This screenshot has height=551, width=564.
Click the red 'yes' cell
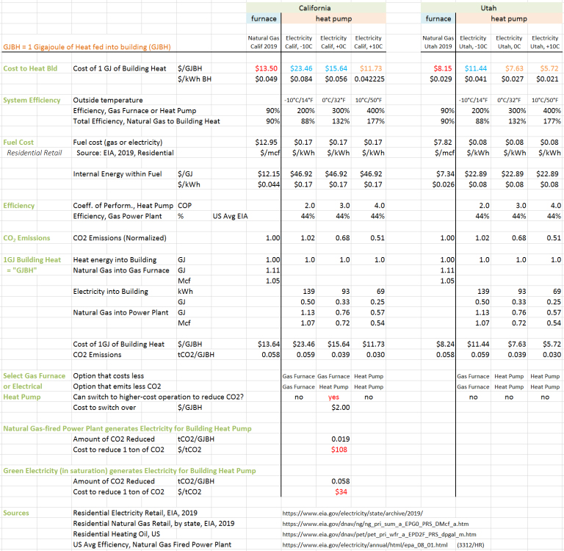pyautogui.click(x=333, y=396)
